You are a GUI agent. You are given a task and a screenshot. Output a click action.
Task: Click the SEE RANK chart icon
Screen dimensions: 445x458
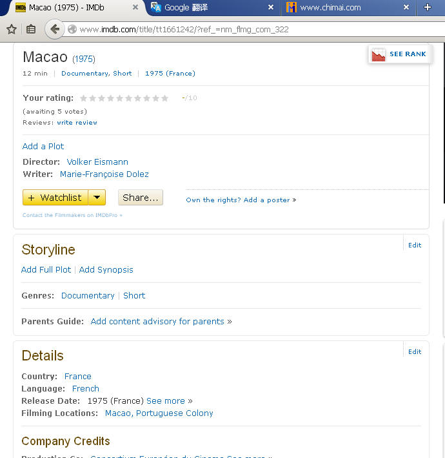click(379, 54)
